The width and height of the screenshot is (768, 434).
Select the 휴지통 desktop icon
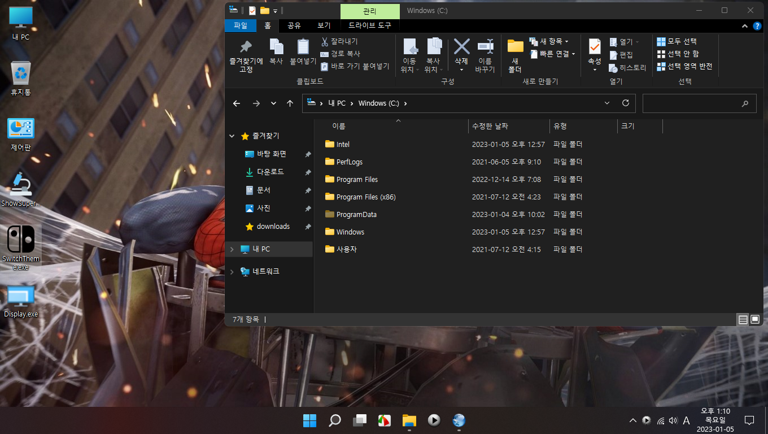point(21,79)
